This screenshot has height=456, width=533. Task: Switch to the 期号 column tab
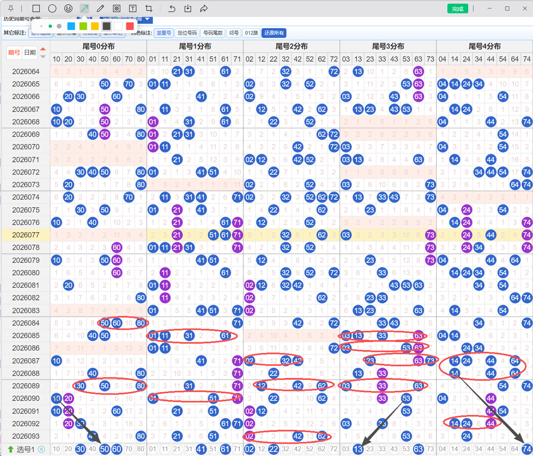(x=14, y=53)
